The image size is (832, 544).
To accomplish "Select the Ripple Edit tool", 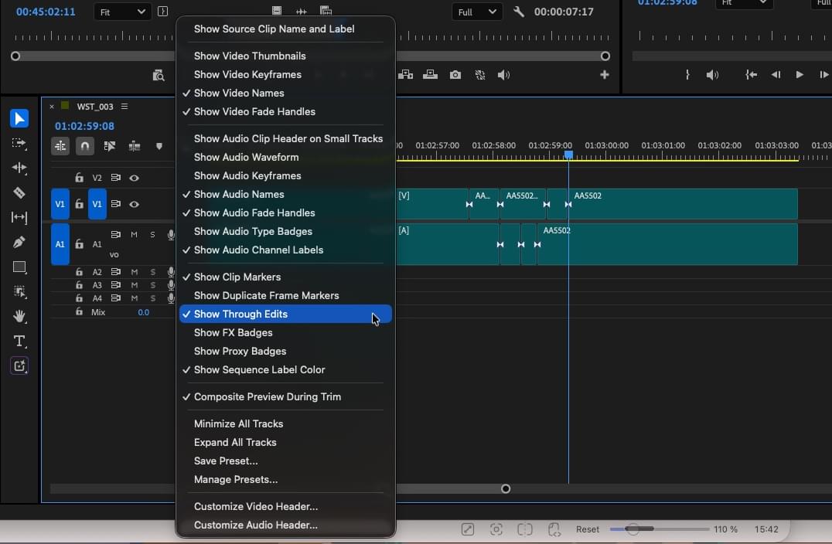I will [x=19, y=168].
